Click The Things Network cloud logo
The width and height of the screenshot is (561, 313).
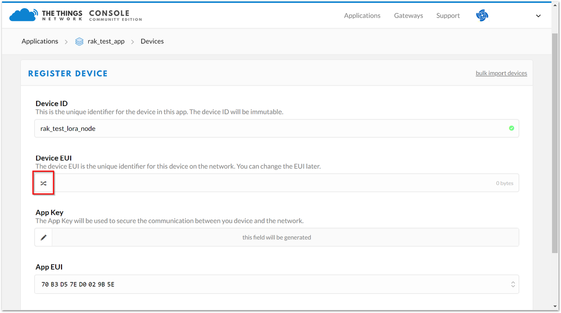coord(23,15)
